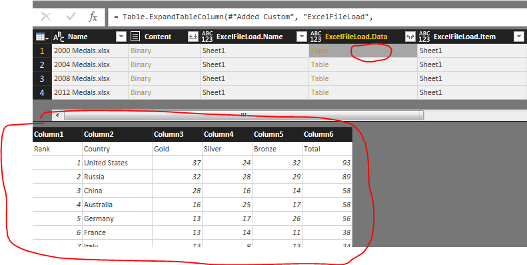Open filter dropdown for Name column
The image size is (527, 265).
point(121,37)
